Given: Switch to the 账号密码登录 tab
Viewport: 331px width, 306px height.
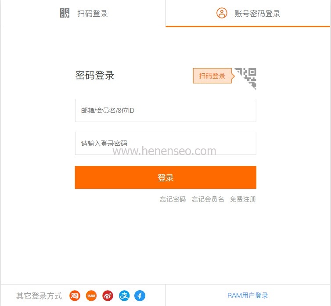Looking at the screenshot, I should coord(248,14).
